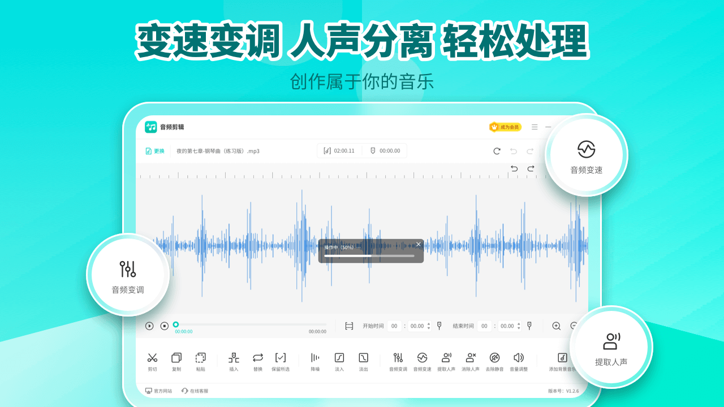Click the circular reset arrow icon
Image resolution: width=724 pixels, height=407 pixels.
coord(497,151)
